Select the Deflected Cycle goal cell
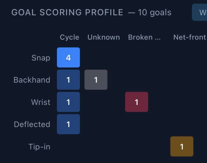The width and height of the screenshot is (207, 163). pyautogui.click(x=68, y=124)
